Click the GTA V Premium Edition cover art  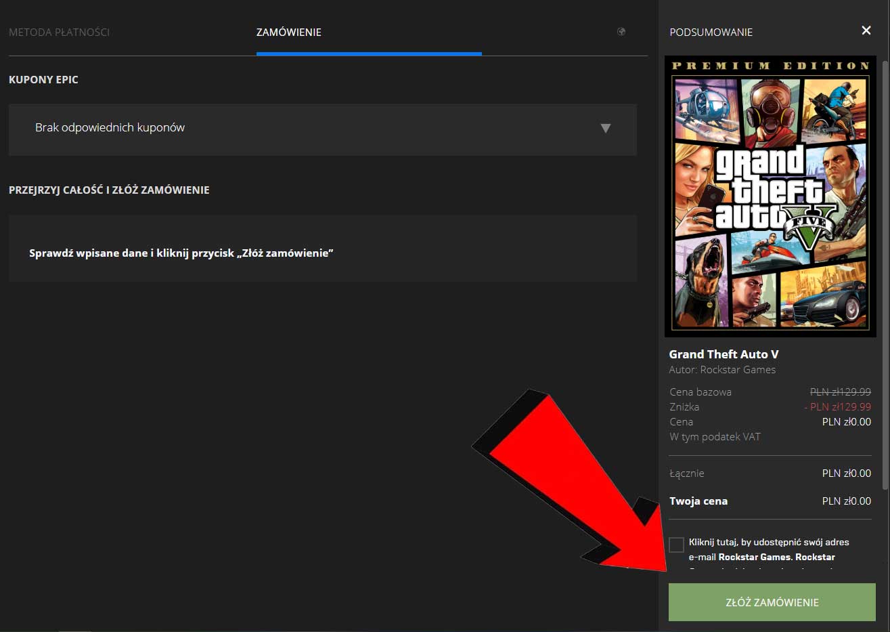click(770, 196)
